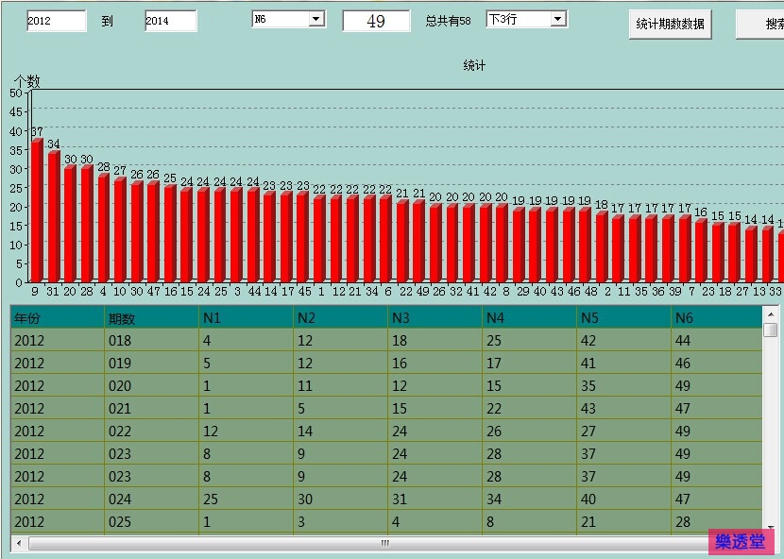This screenshot has width=784, height=559.
Task: Select period cell 019
Action: pos(151,363)
